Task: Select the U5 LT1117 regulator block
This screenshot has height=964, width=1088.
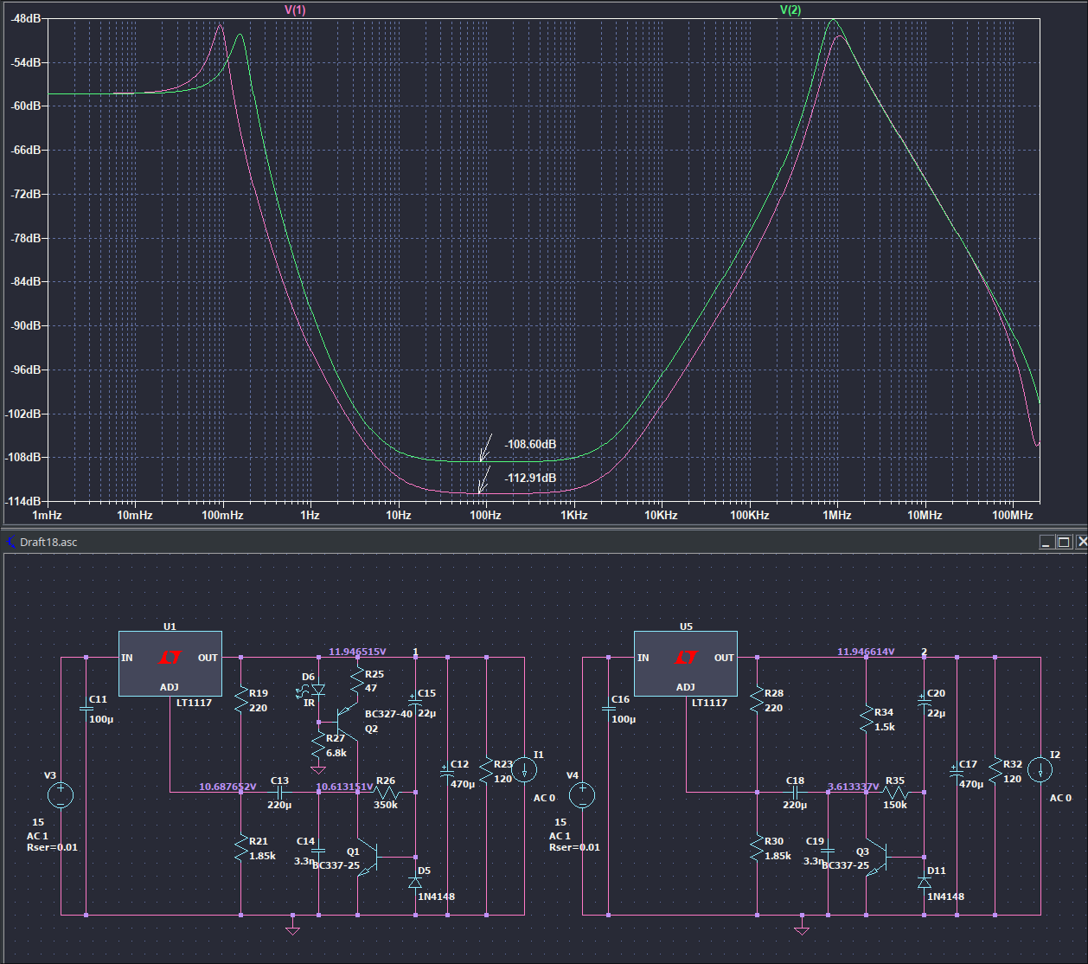Action: coord(686,664)
